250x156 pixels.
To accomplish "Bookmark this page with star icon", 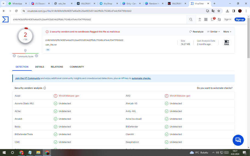I will tap(219, 11).
